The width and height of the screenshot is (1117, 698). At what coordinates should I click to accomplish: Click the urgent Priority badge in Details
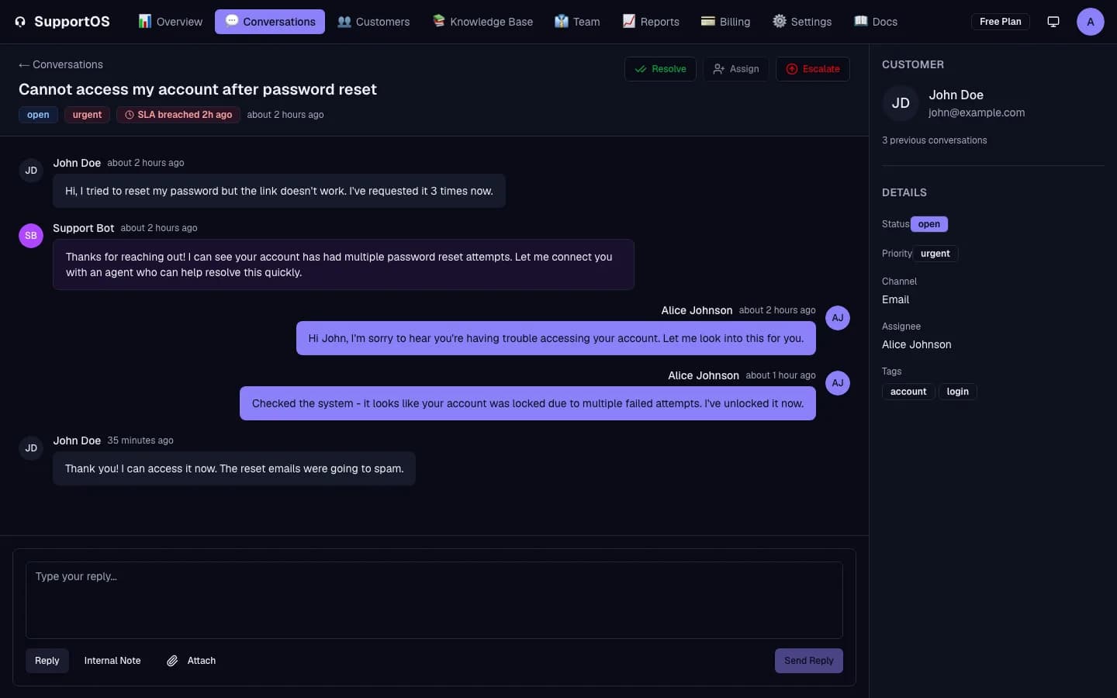(935, 254)
